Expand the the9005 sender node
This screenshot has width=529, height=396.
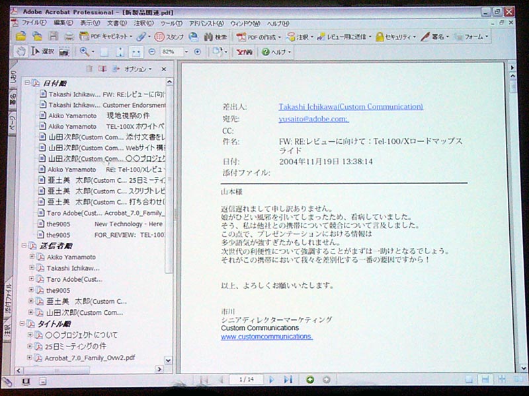coord(31,290)
